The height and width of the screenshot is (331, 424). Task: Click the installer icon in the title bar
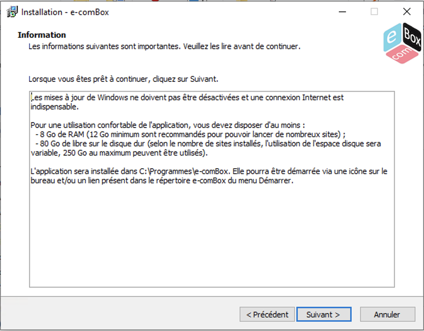[12, 12]
